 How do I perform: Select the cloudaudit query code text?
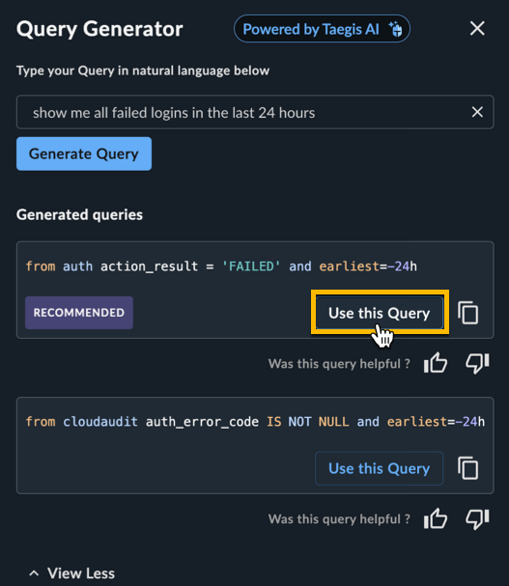(x=255, y=422)
